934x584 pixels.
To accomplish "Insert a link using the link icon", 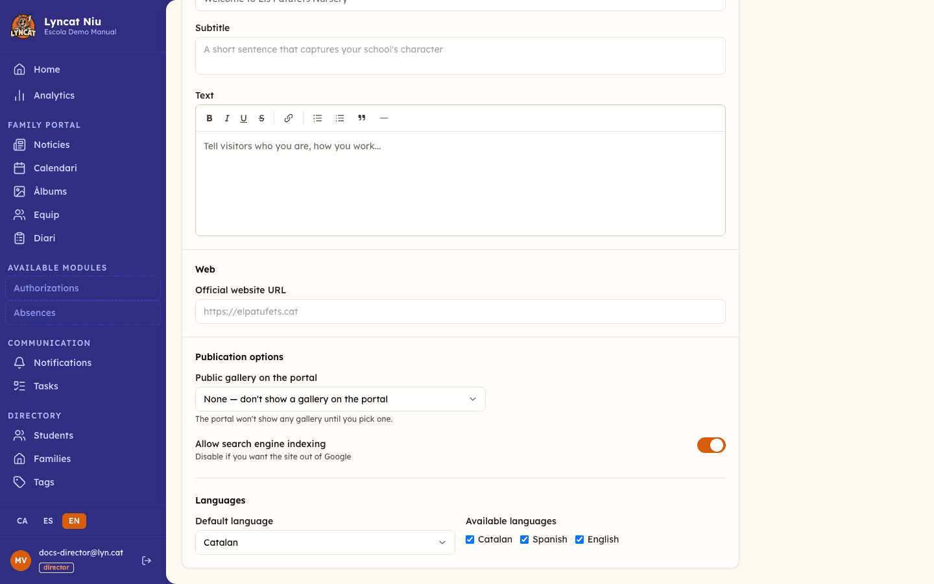I will (289, 118).
